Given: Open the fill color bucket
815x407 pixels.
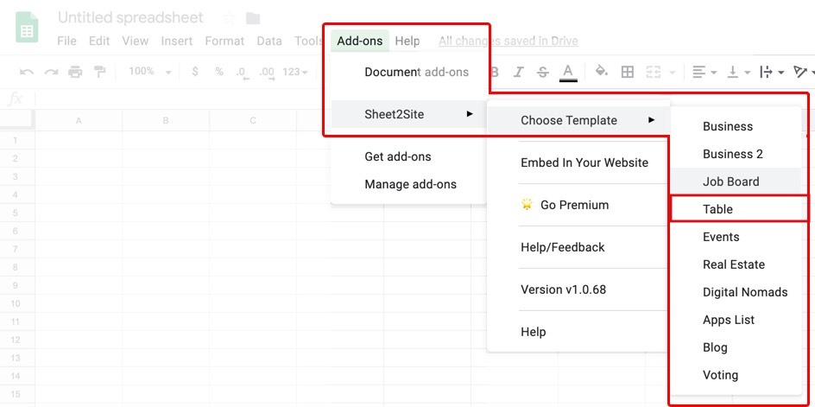Looking at the screenshot, I should click(602, 72).
